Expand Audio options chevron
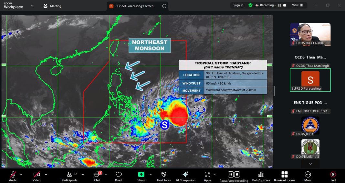The height and width of the screenshot is (183, 345). coord(21,174)
